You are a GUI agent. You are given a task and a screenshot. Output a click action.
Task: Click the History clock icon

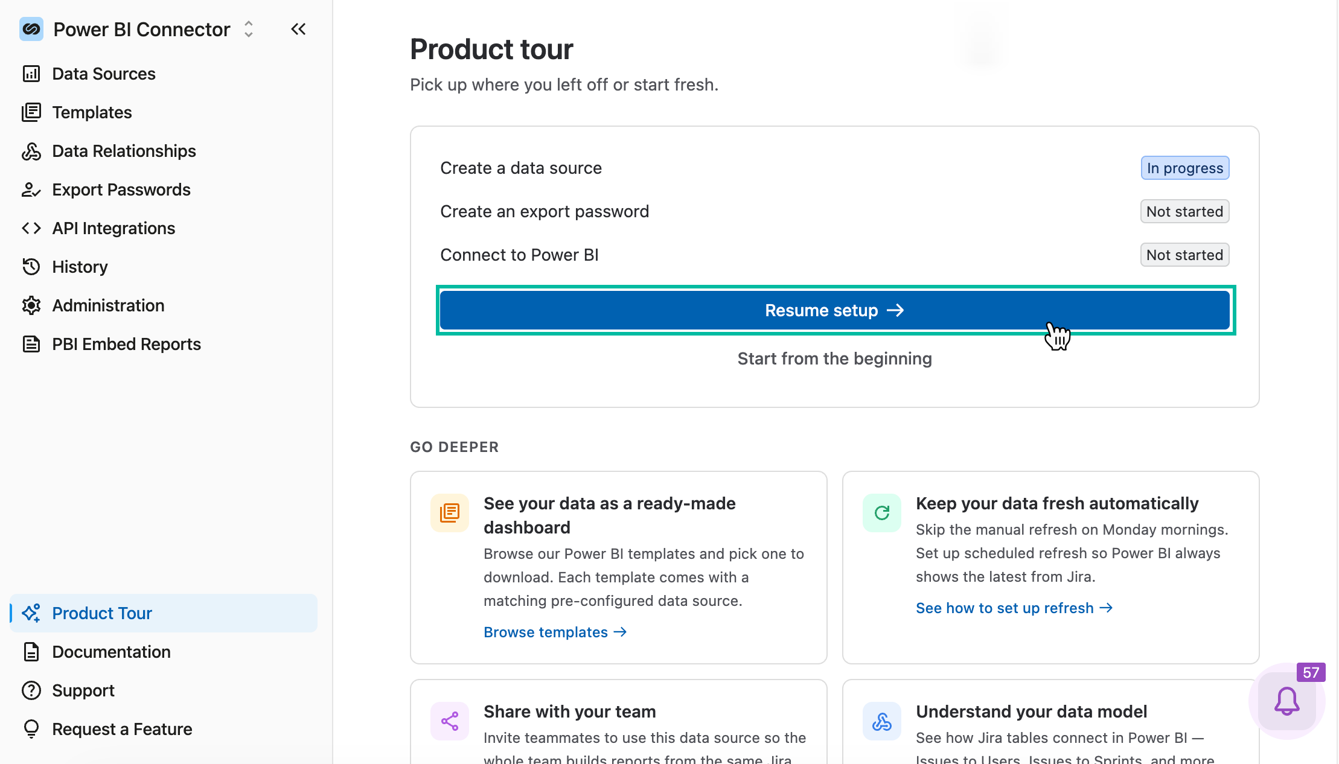(x=31, y=267)
